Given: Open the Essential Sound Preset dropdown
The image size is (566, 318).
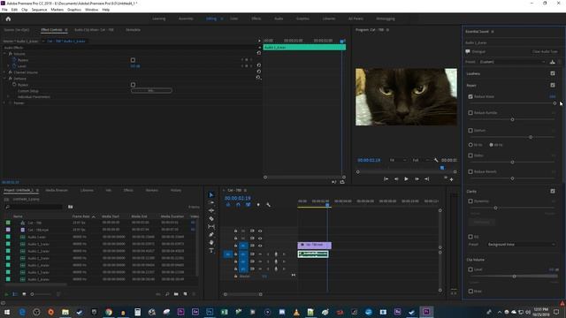Looking at the screenshot, I should [x=512, y=62].
